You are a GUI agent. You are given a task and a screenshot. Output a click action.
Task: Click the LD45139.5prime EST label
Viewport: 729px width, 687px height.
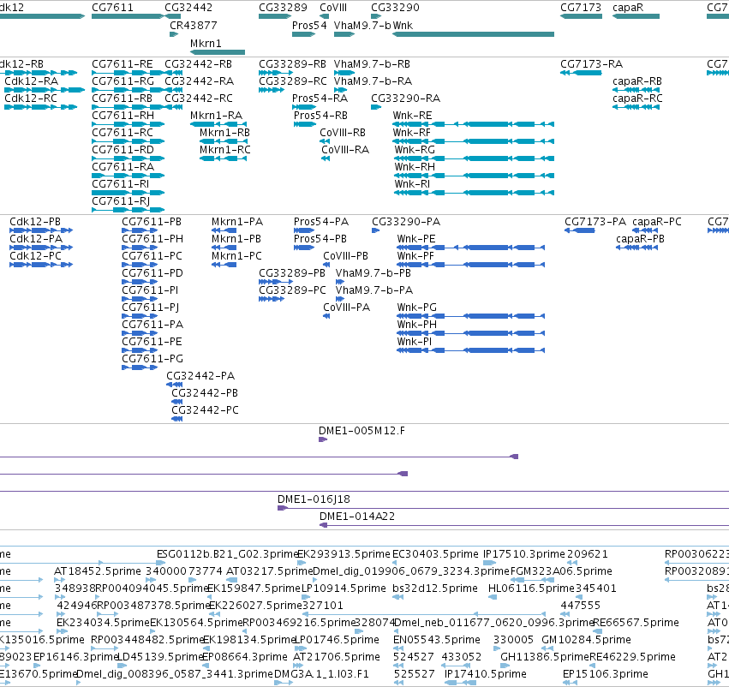tap(161, 657)
